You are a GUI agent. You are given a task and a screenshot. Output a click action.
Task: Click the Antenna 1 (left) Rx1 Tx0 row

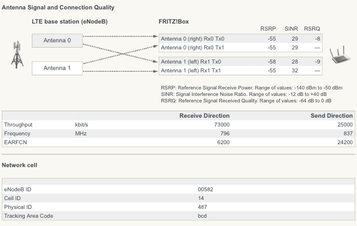click(240, 62)
